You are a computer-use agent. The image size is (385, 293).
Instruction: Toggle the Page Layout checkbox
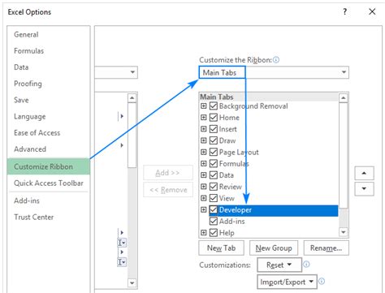[x=214, y=152]
